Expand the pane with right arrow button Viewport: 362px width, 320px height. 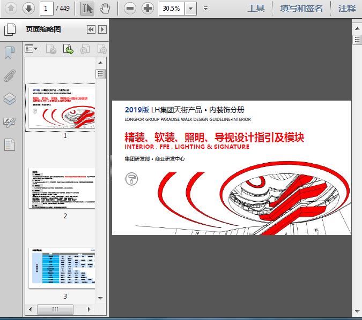pyautogui.click(x=102, y=29)
